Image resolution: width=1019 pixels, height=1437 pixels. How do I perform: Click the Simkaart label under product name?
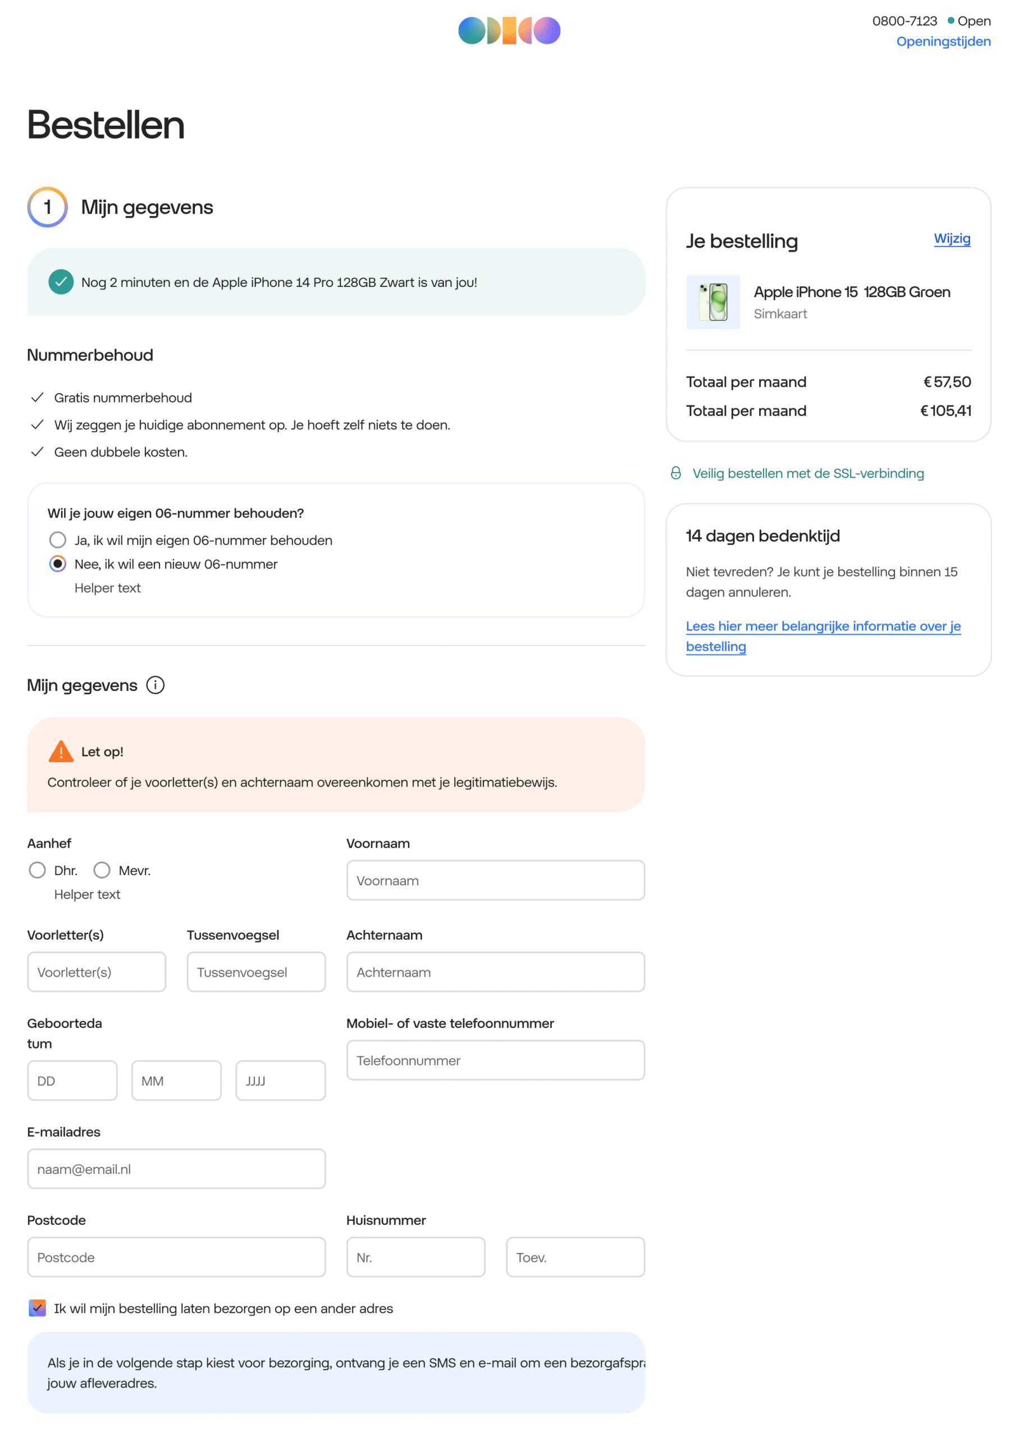point(780,314)
